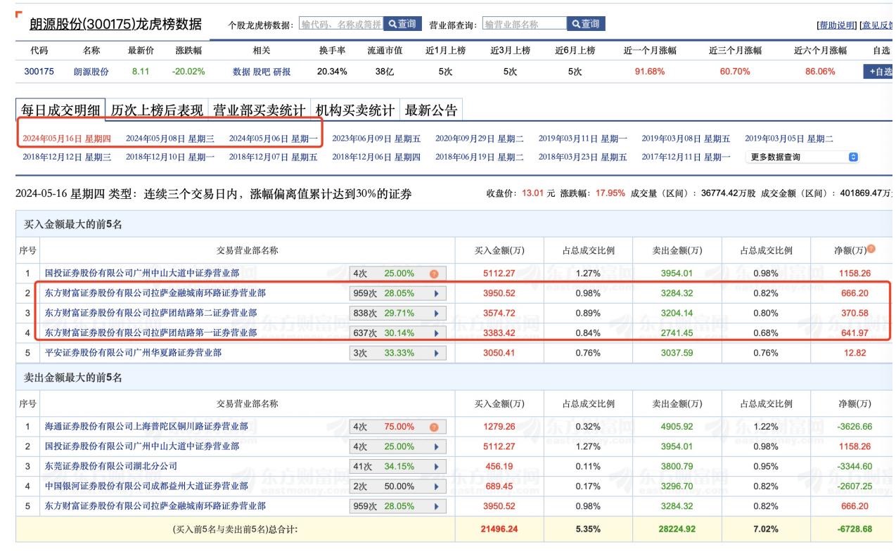Select date 2023年06月09日 星期五
The image size is (896, 554).
coord(376,138)
